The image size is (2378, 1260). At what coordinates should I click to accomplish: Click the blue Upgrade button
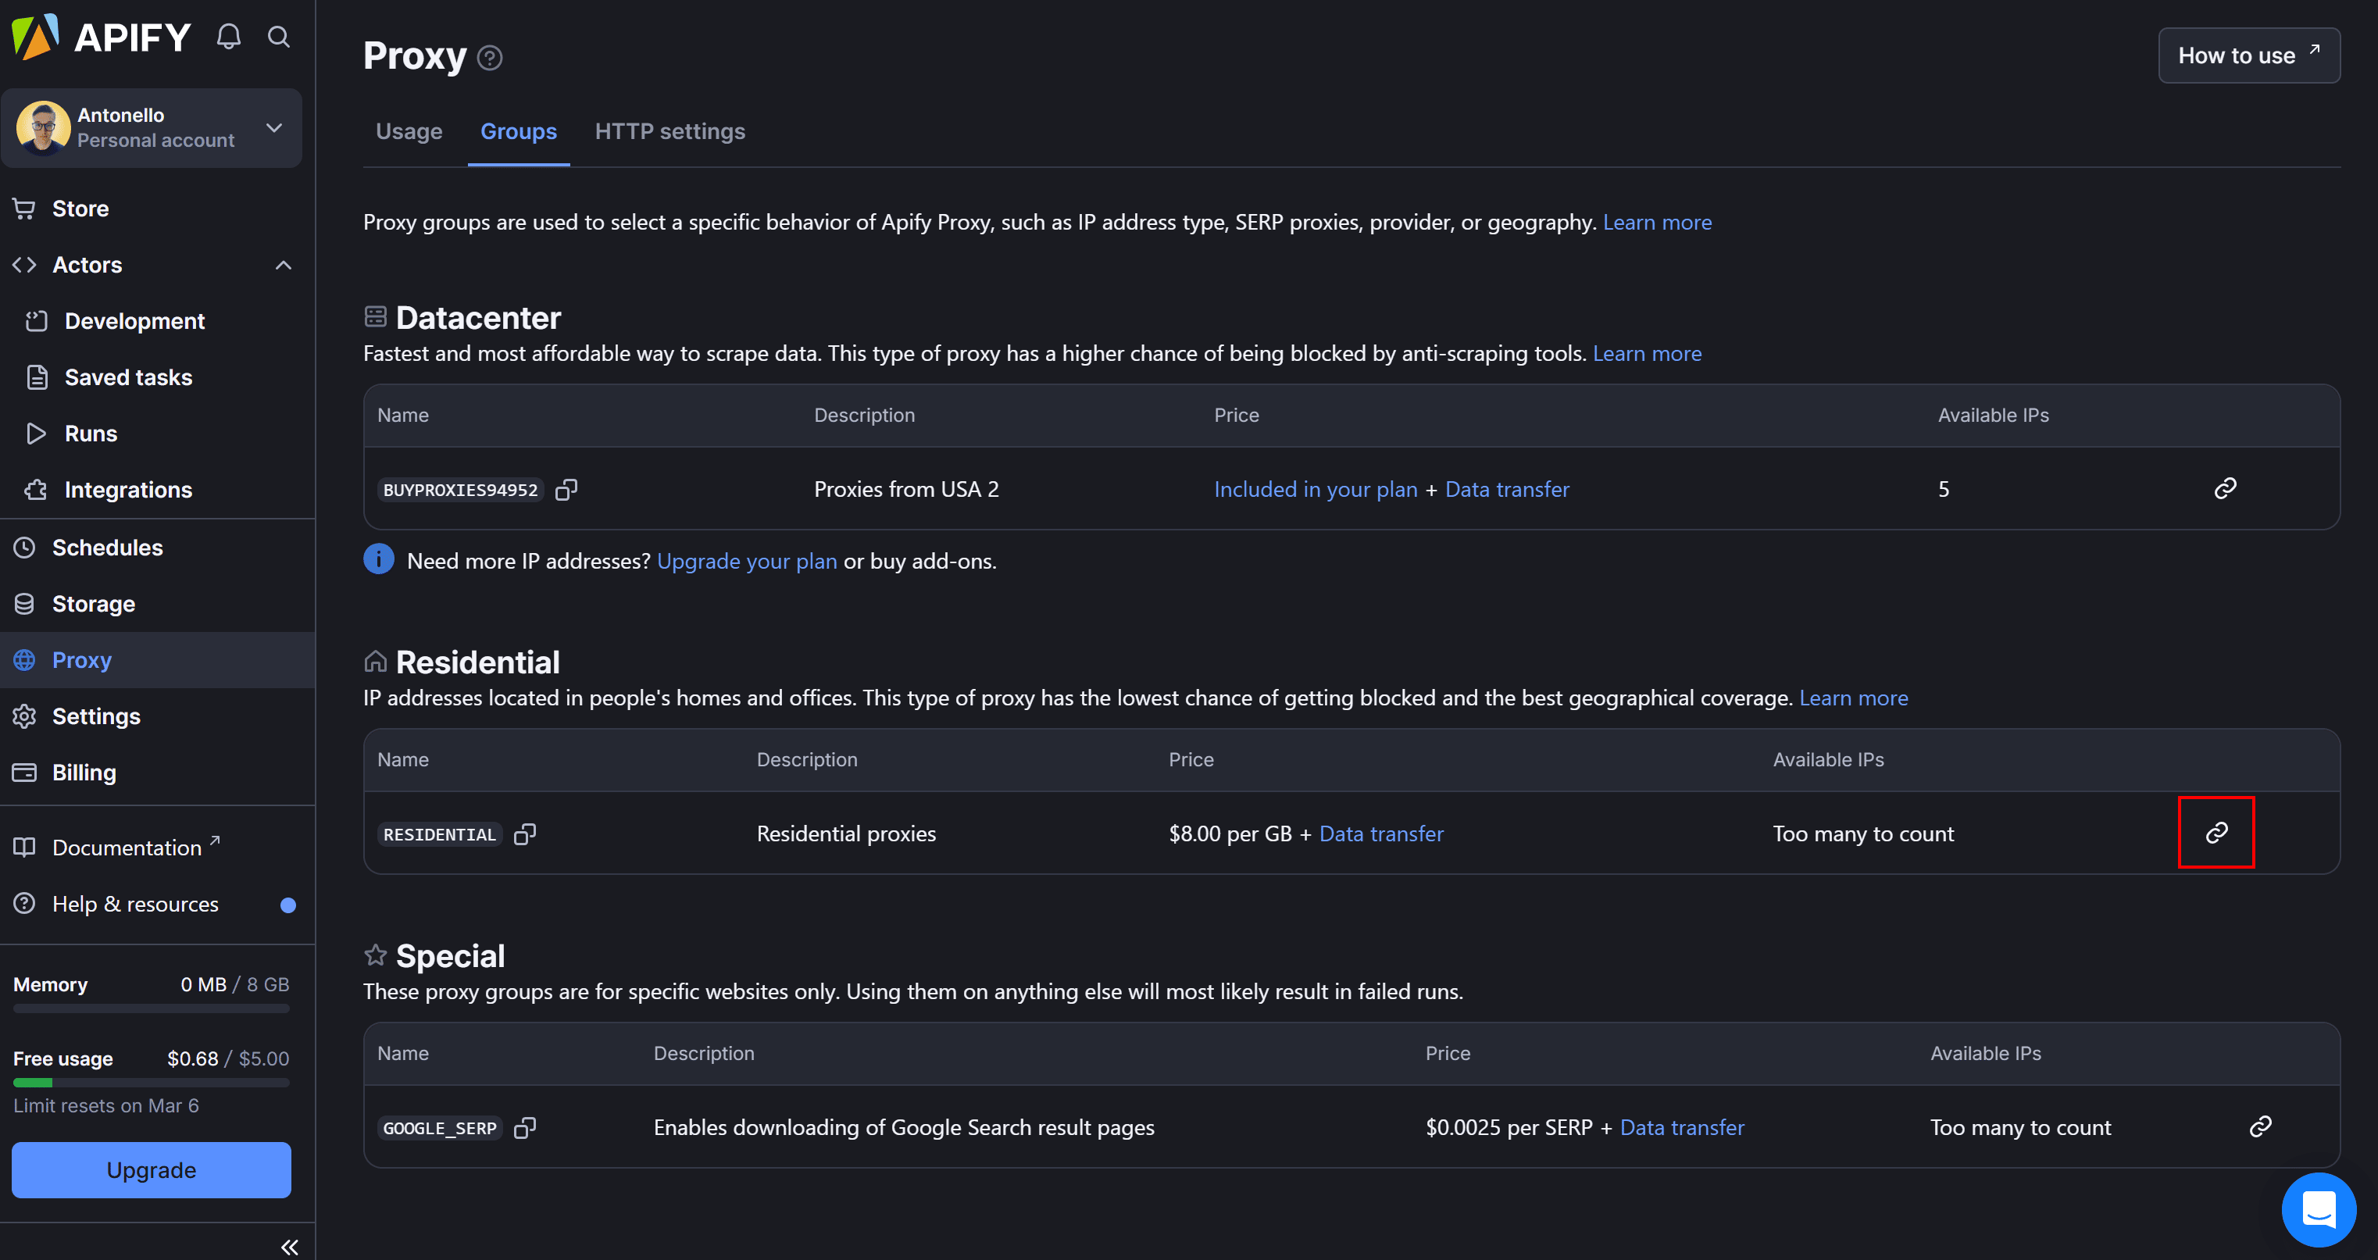[152, 1169]
